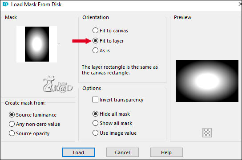Image resolution: width=242 pixels, height=160 pixels.
Task: Click the transparency checkerboard preview icon
Action: click(x=207, y=133)
